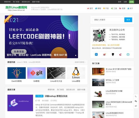Image resolution: width=139 pixels, height=118 pixels.
Task: Open hot article MYSQL 入门全套
Action: click(x=112, y=80)
